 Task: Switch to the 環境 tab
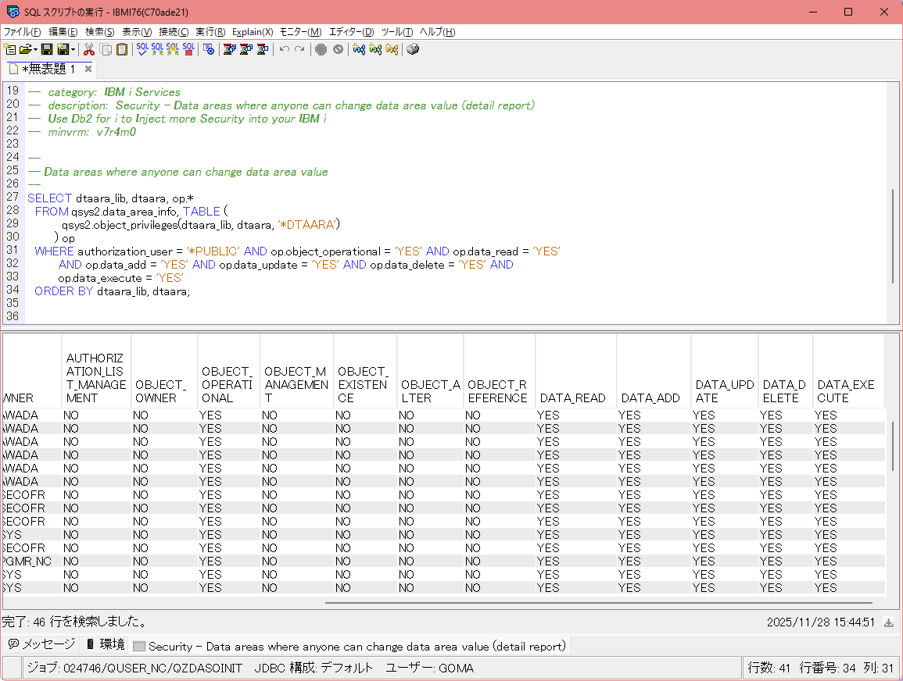click(x=106, y=645)
